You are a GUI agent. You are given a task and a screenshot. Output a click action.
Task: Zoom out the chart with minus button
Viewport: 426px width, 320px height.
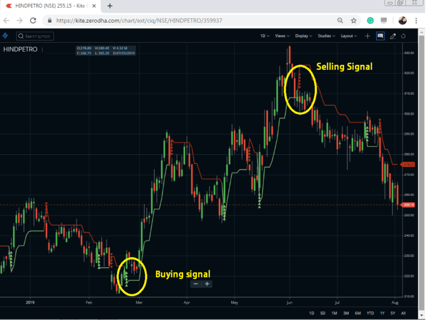point(195,283)
